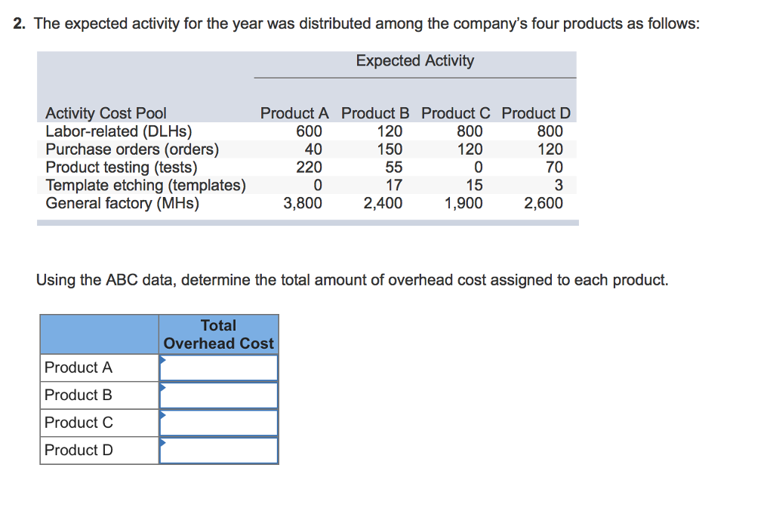Viewport: 773px width, 514px height.
Task: Select the Total Overhead Cost column header
Action: tap(219, 334)
